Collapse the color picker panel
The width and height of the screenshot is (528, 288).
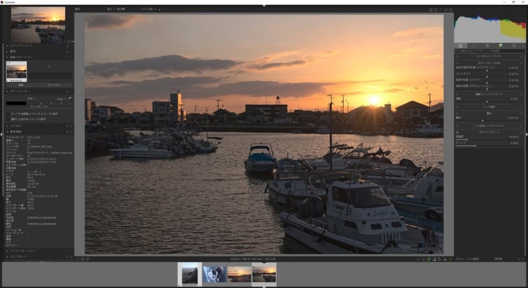click(x=19, y=91)
